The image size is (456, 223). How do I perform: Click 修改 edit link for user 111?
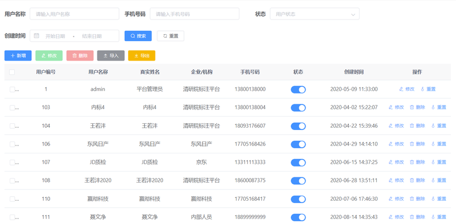click(396, 217)
